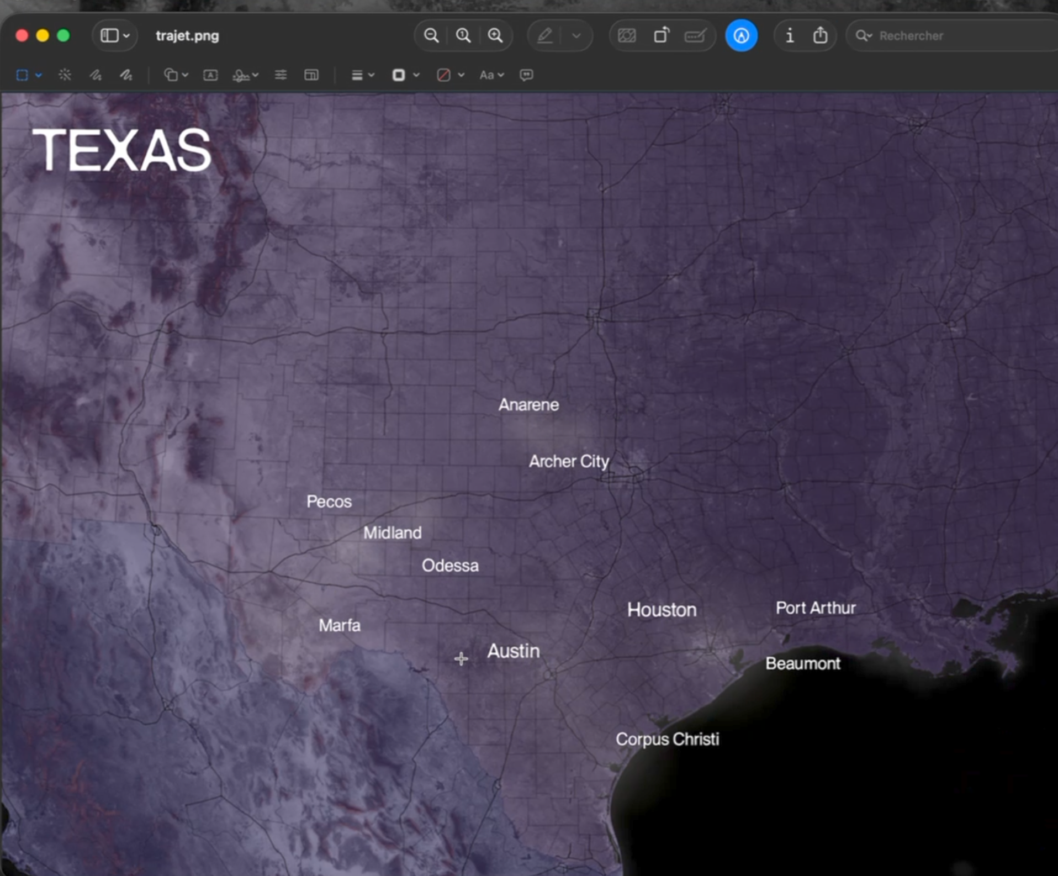Click the Anarene map label
This screenshot has width=1058, height=876.
[x=528, y=405]
